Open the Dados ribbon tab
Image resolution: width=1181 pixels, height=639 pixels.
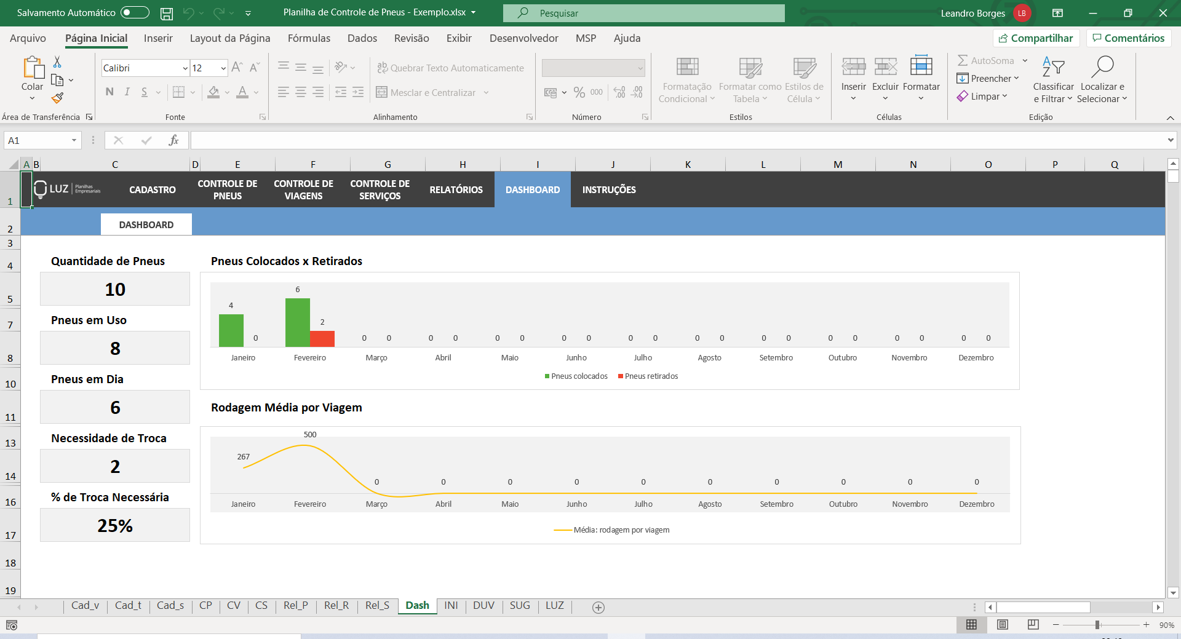coord(362,38)
